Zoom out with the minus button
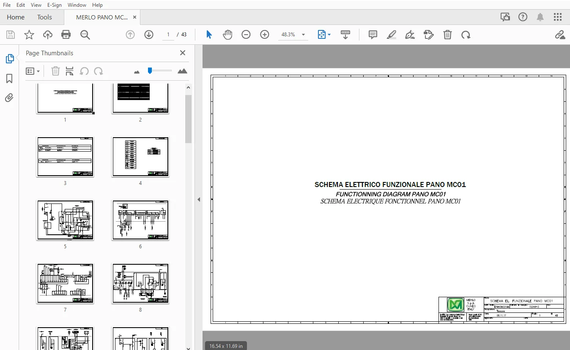This screenshot has width=570, height=350. [246, 35]
